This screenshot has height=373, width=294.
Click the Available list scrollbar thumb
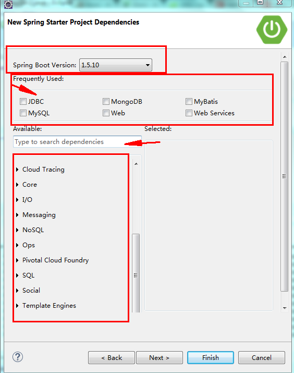(x=136, y=273)
